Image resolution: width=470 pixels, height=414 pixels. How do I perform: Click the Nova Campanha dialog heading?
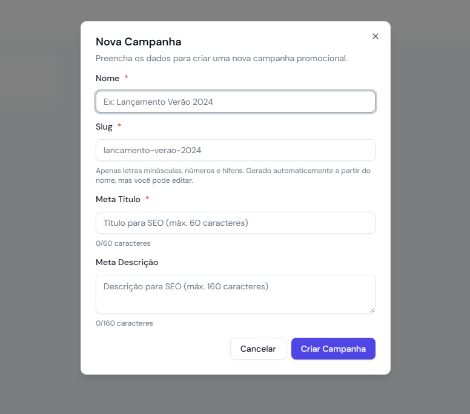139,42
